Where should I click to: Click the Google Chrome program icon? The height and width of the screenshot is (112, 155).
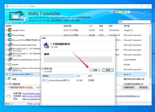pyautogui.click(x=10, y=30)
